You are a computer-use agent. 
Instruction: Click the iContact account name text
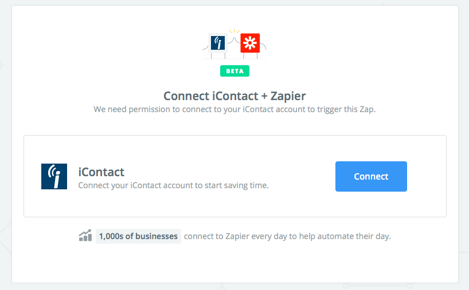101,172
